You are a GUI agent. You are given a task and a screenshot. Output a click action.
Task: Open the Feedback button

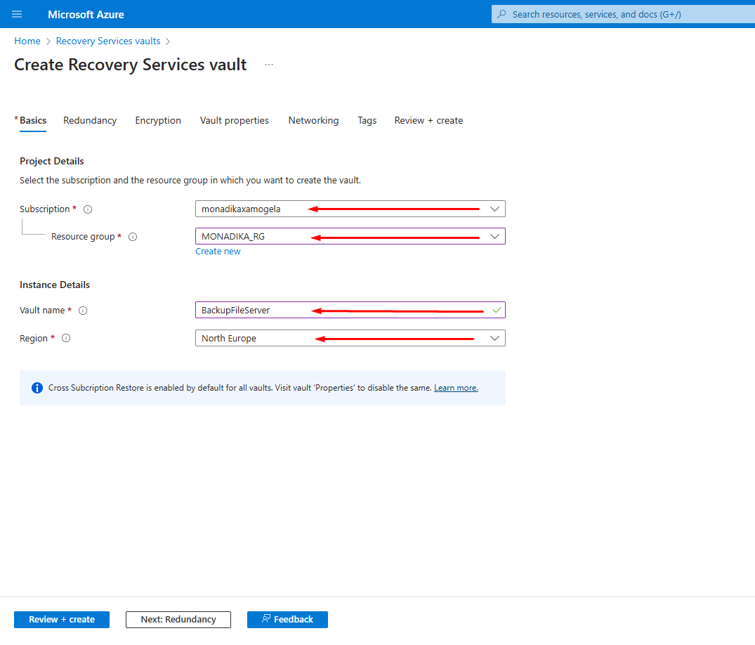(x=287, y=620)
